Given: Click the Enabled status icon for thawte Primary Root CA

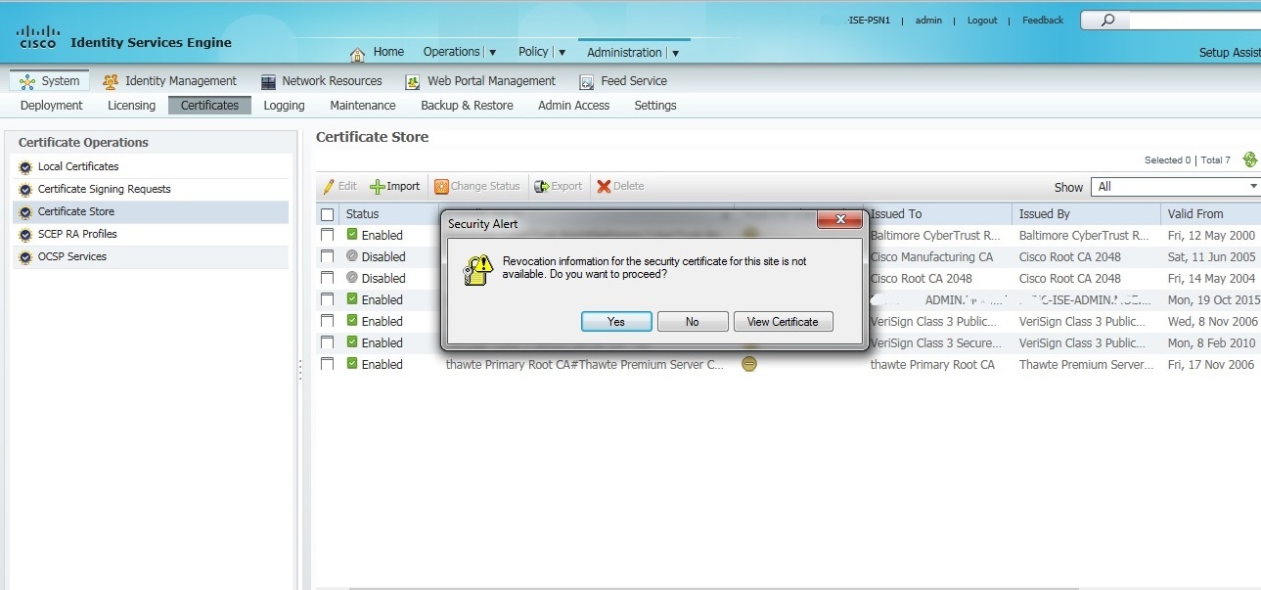Looking at the screenshot, I should click(x=352, y=363).
